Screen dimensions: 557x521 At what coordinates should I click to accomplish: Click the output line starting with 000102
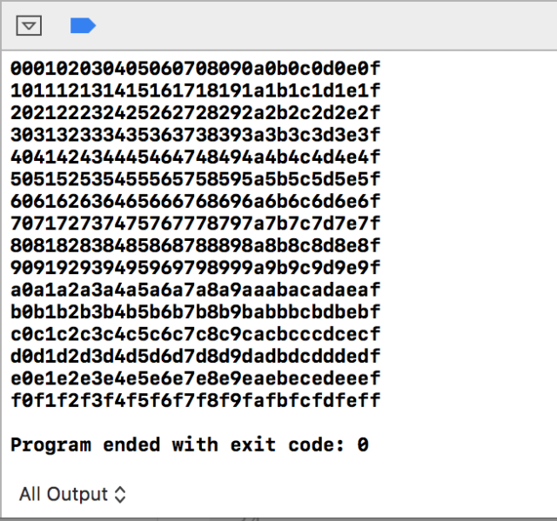[195, 69]
